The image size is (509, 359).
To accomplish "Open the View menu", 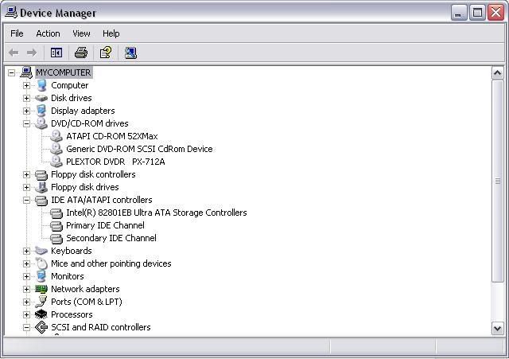I will 81,33.
